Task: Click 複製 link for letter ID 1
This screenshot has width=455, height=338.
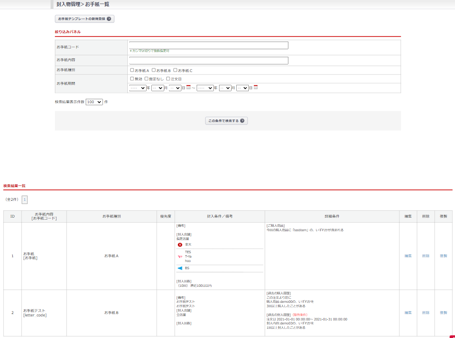Action: click(443, 256)
